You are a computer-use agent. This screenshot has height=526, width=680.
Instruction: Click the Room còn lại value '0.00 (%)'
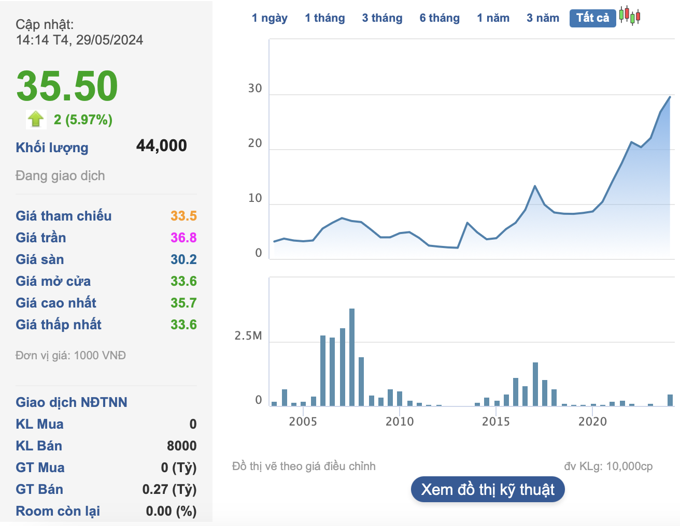172,511
